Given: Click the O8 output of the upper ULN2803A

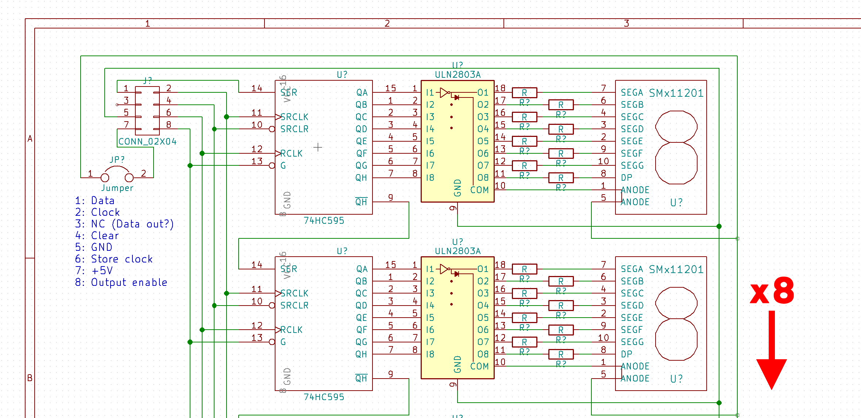Looking at the screenshot, I should point(483,177).
